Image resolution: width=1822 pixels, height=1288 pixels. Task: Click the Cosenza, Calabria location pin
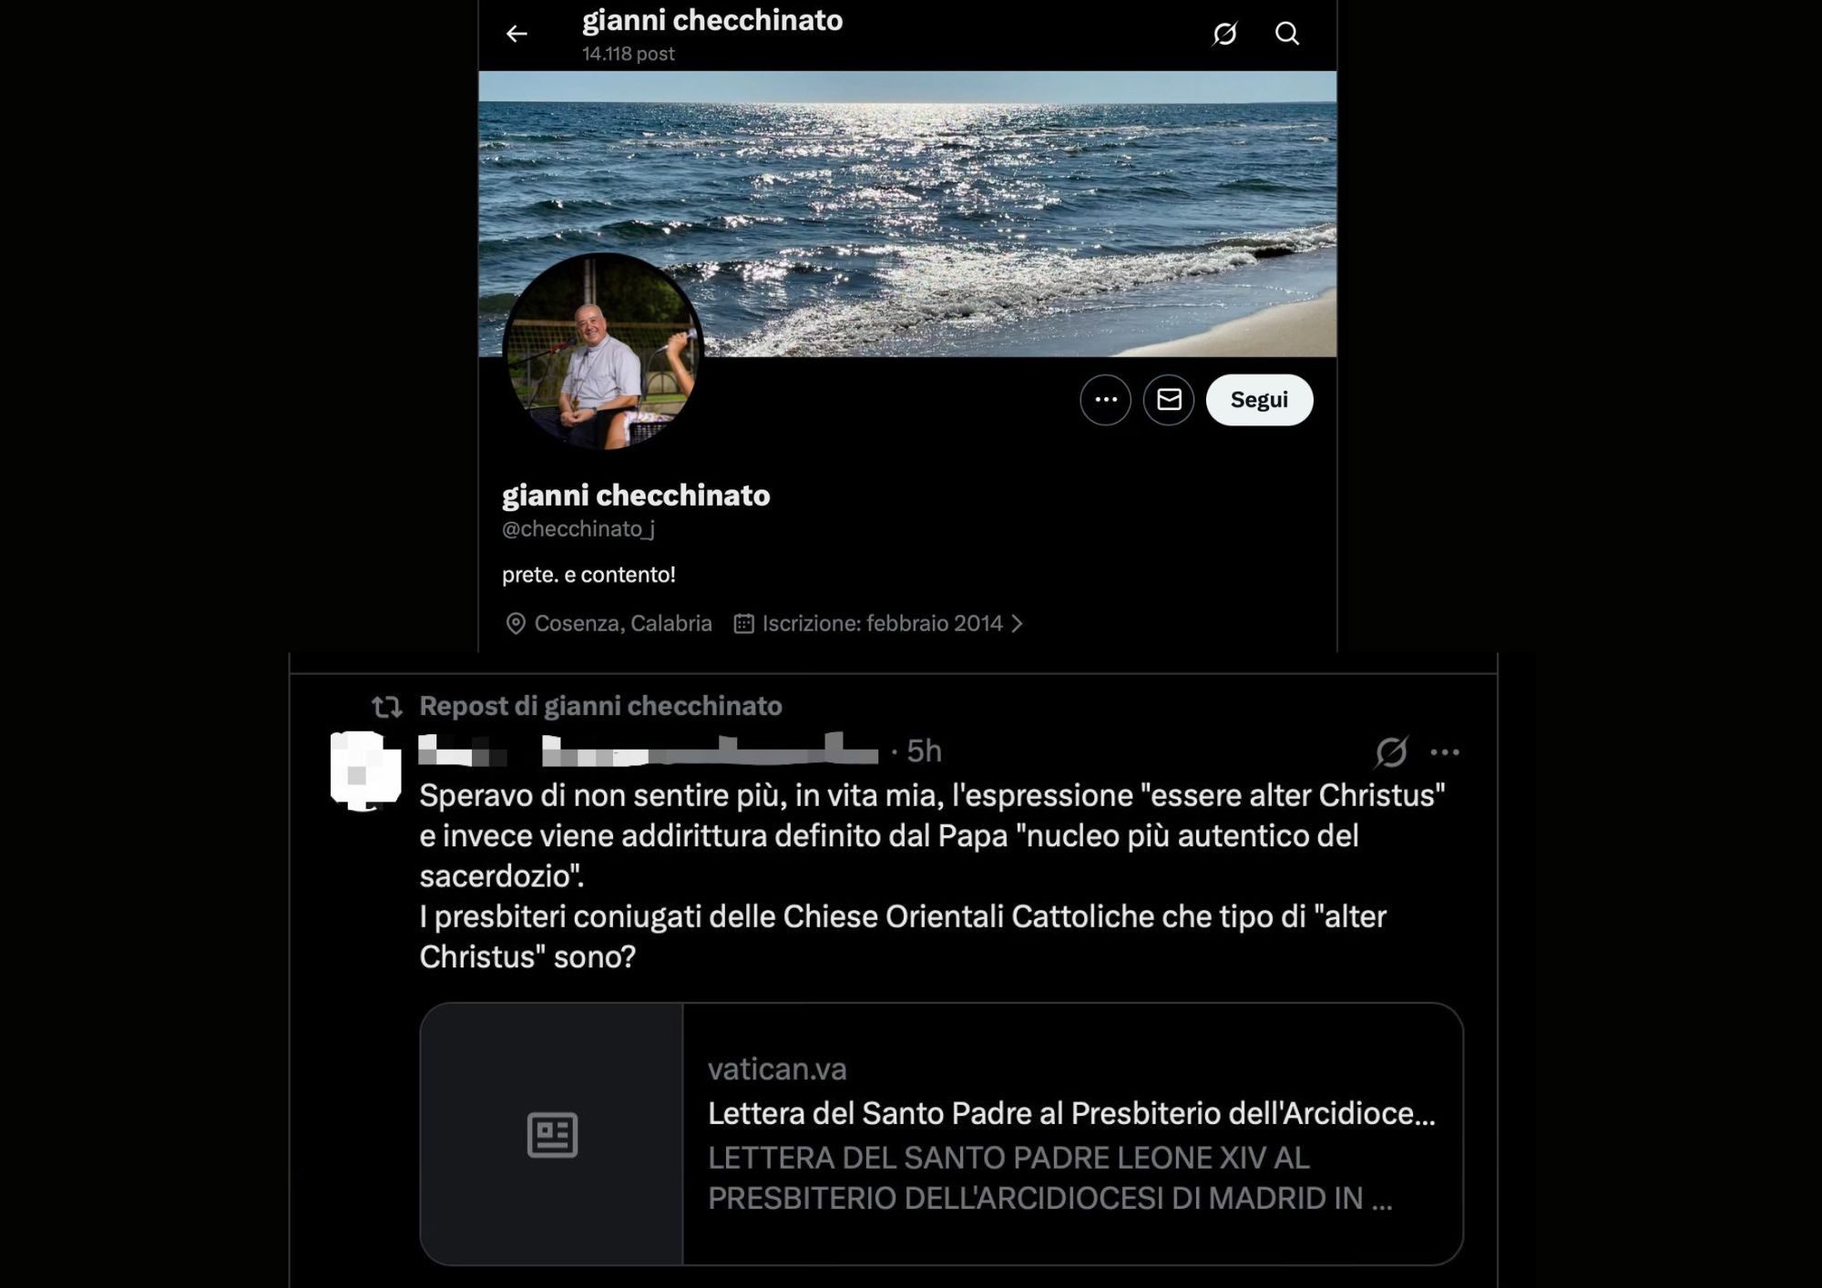point(516,624)
